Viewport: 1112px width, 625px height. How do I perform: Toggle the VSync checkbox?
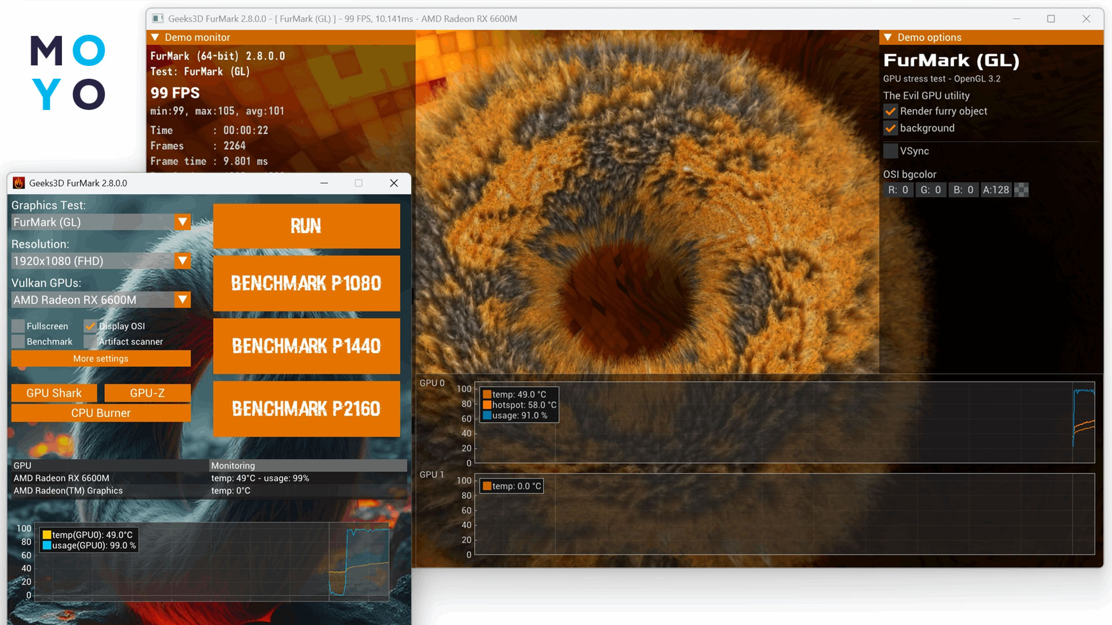pos(891,151)
